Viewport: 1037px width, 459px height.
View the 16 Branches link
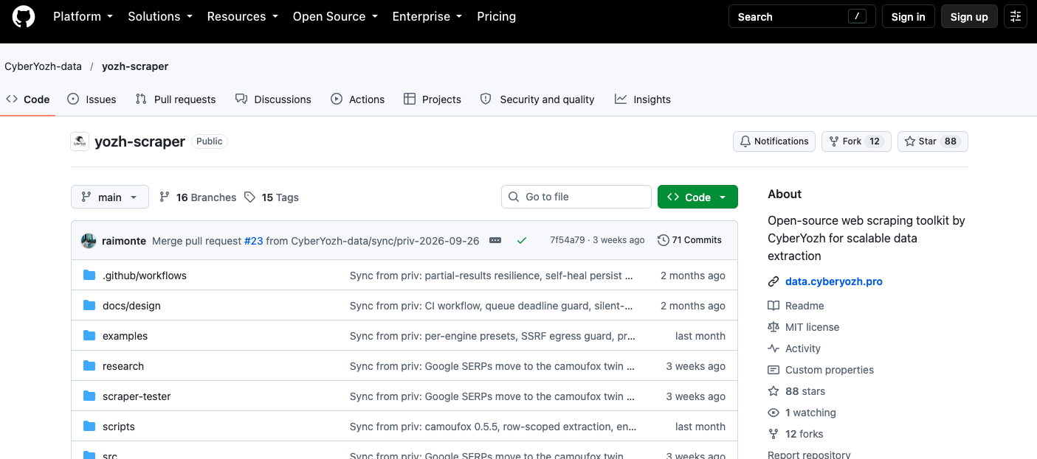point(198,197)
